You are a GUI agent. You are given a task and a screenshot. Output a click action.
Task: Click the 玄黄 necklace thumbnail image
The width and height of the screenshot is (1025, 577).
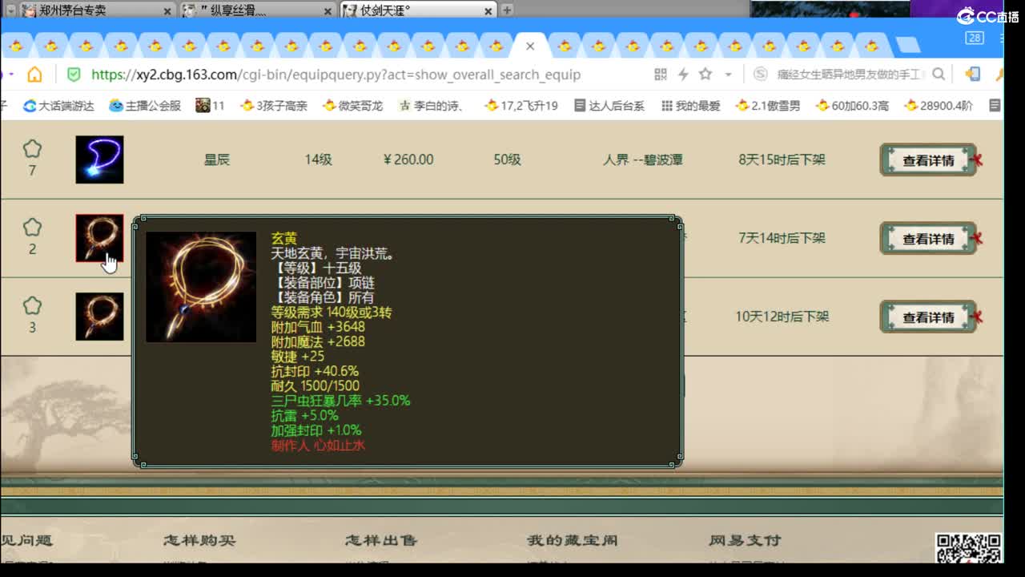[x=99, y=238]
